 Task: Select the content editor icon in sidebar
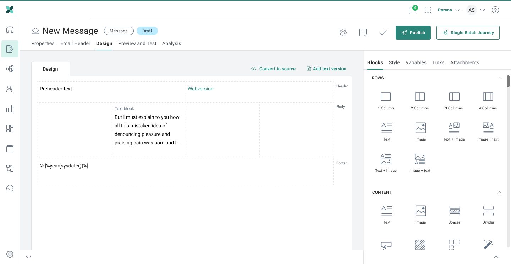click(x=10, y=49)
